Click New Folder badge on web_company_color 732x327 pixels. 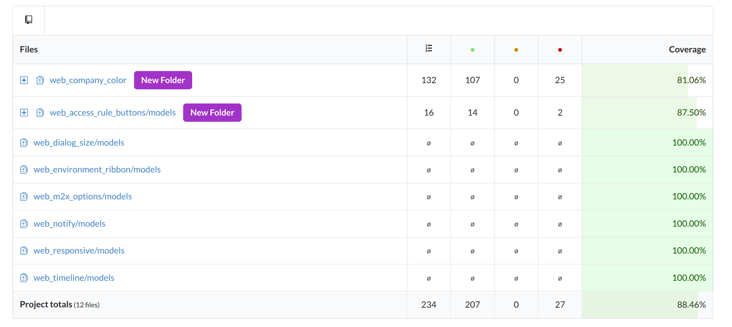coord(163,80)
